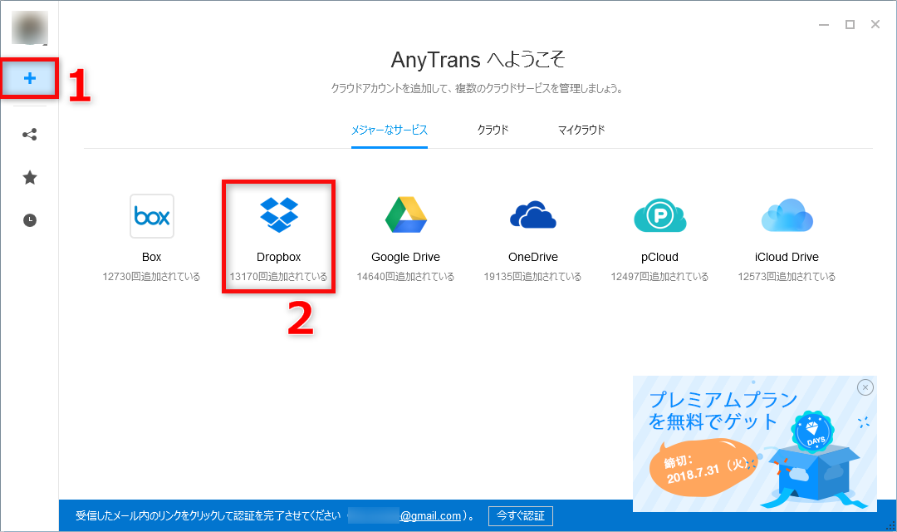This screenshot has height=532, width=897.
Task: Click the gmail.com email link
Action: pyautogui.click(x=430, y=516)
